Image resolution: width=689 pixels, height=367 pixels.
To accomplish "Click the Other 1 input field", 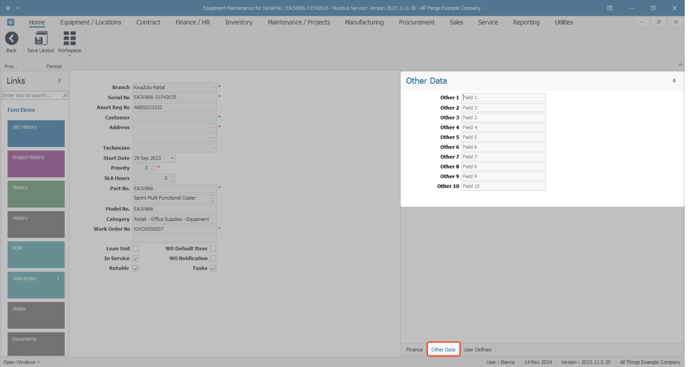I will [504, 98].
